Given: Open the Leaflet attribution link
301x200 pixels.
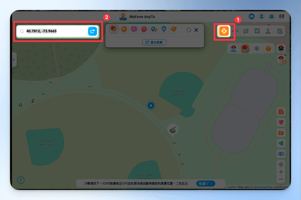Looking at the screenshot, I should click(x=231, y=187).
